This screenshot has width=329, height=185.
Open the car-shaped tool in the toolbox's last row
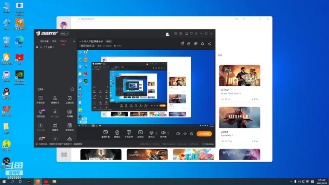tap(70, 139)
